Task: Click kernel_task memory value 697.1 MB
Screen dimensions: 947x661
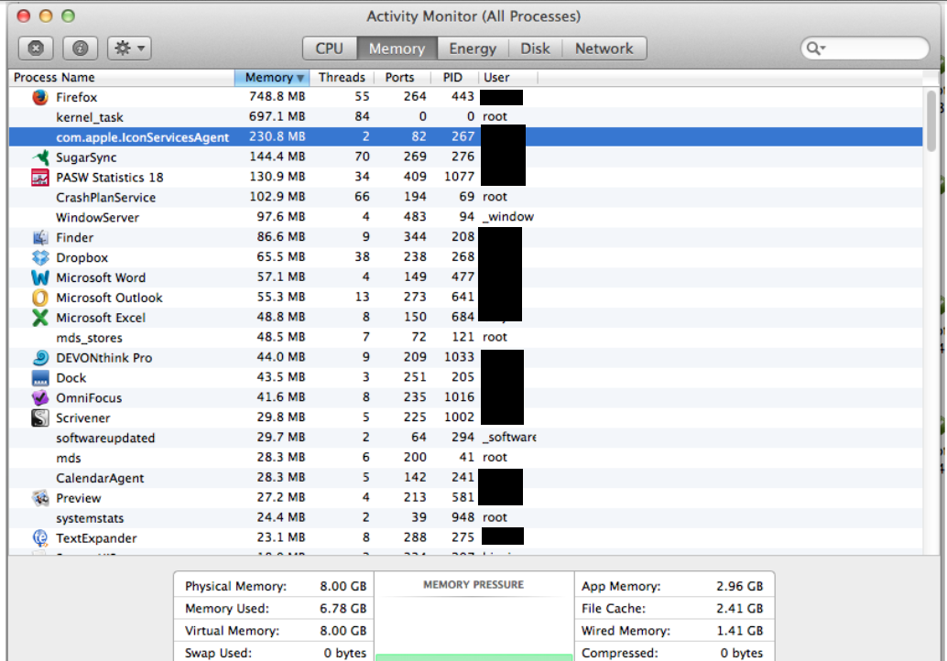Action: [x=278, y=116]
